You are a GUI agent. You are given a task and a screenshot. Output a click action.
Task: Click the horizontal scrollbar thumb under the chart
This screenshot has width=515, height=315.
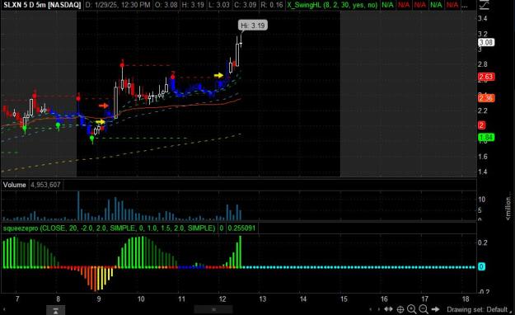[213, 309]
